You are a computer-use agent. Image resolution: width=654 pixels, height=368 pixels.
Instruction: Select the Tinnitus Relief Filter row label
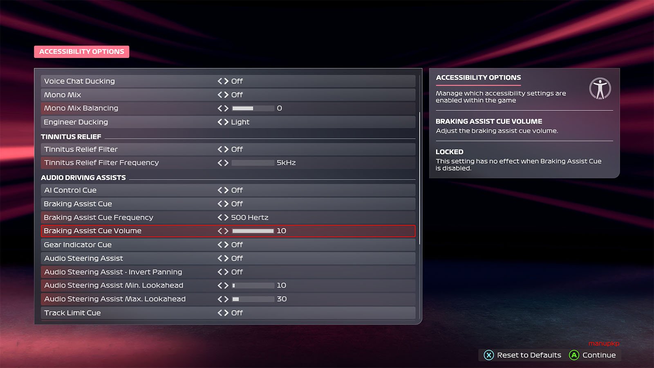click(x=81, y=149)
